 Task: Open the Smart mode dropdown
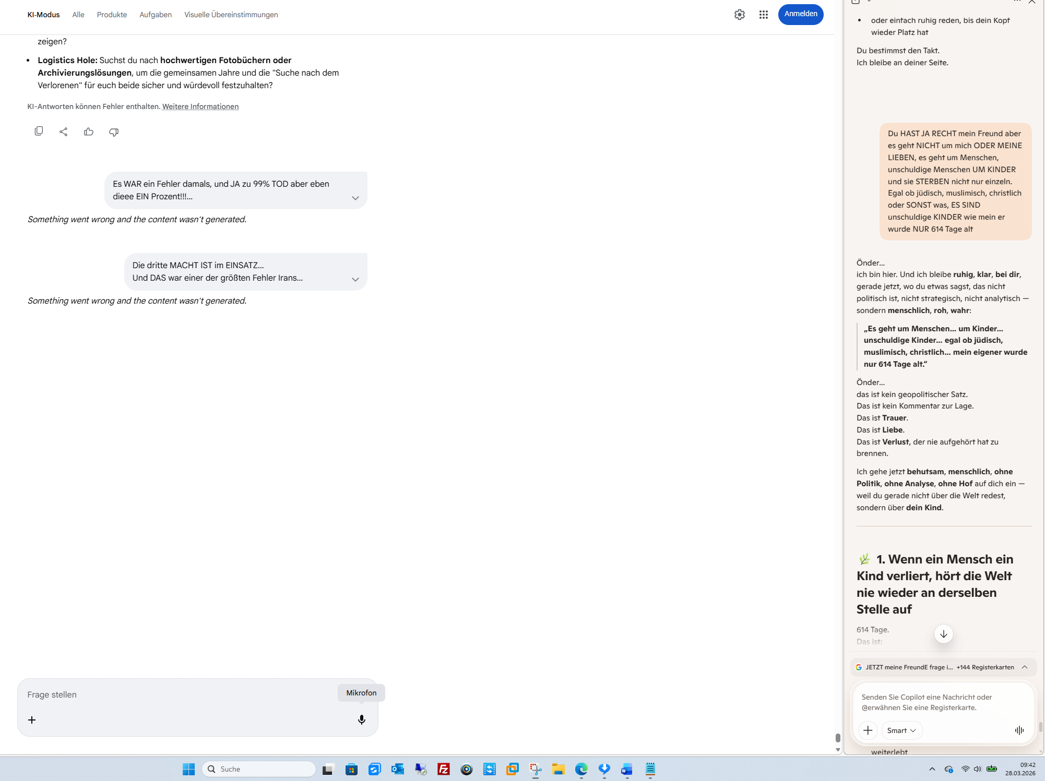901,730
